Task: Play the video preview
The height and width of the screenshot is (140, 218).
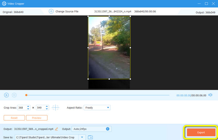Action: pos(7,95)
